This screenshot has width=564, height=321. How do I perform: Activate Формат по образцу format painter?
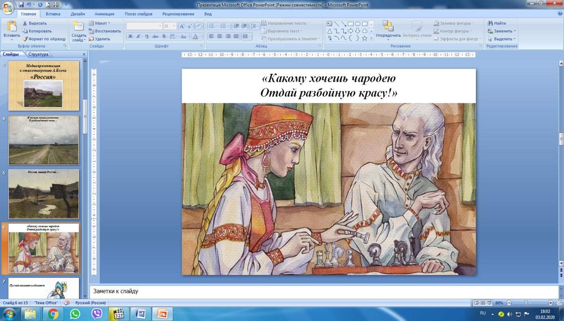[x=44, y=39]
